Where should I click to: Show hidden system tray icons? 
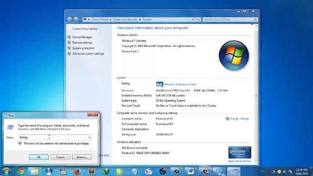pos(263,172)
